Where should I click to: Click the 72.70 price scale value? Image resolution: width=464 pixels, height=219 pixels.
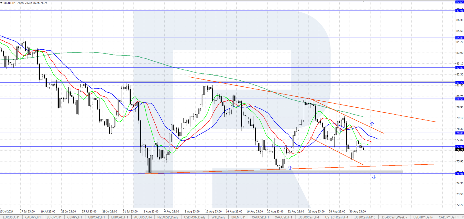(460, 205)
